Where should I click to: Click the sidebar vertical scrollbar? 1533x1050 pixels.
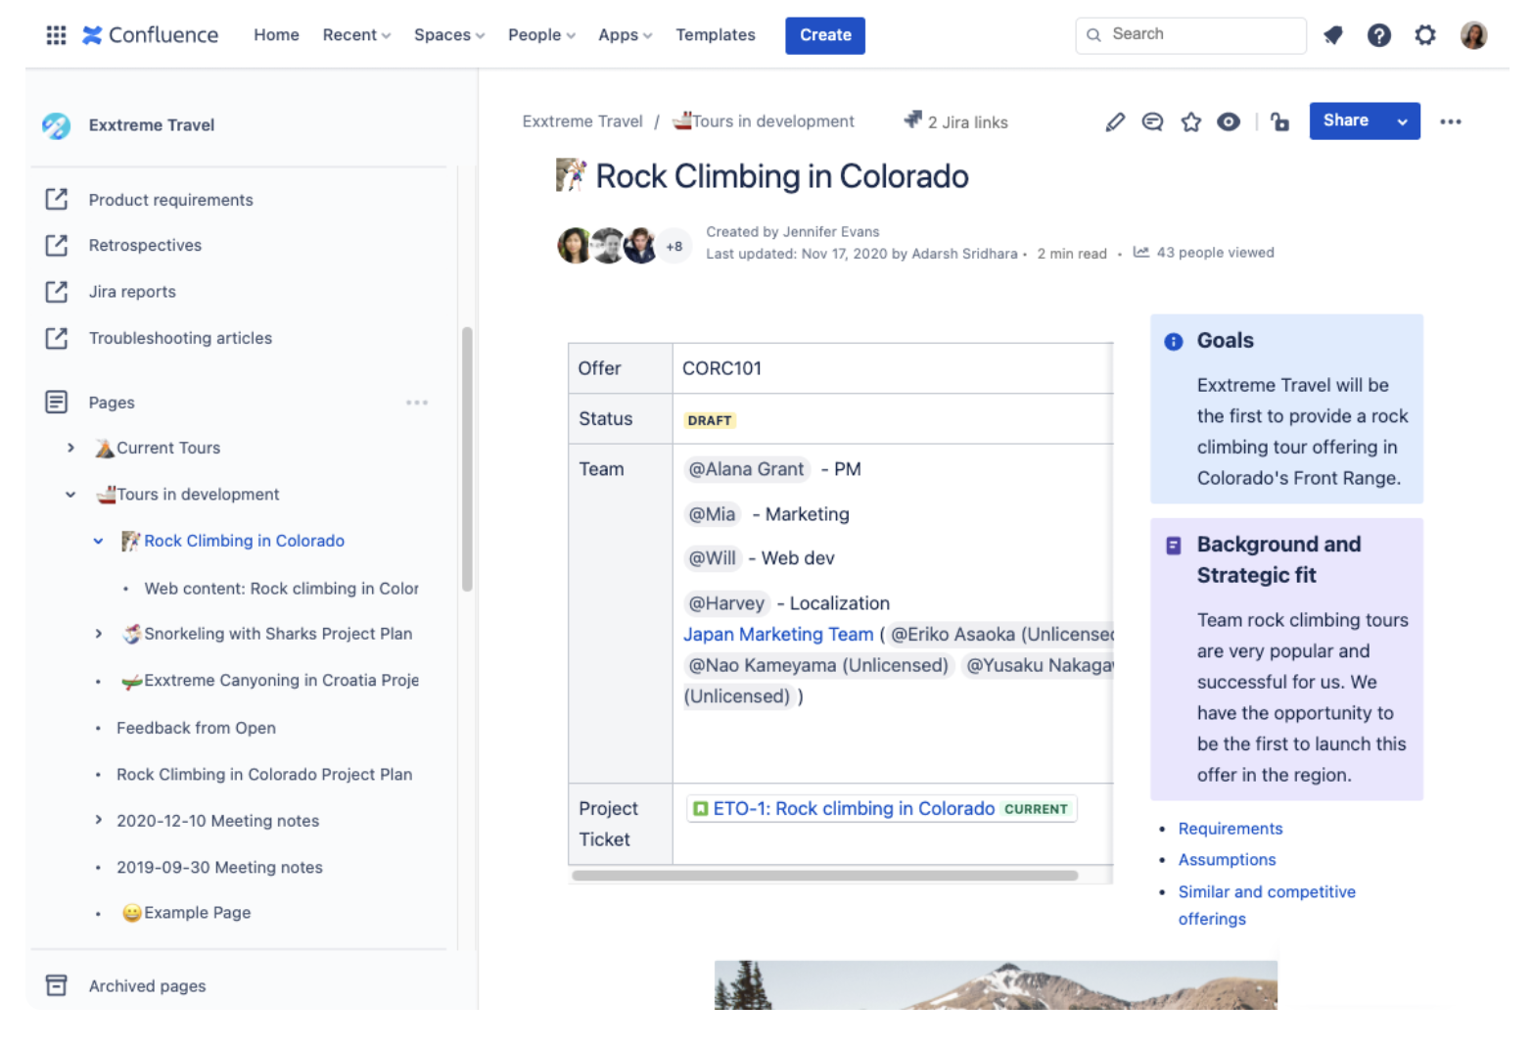467,459
